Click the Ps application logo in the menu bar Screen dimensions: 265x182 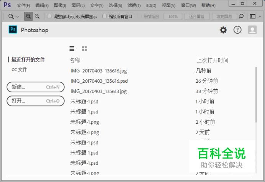[7, 5]
